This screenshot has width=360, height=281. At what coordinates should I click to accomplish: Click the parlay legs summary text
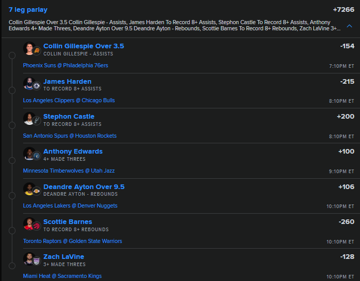174,26
